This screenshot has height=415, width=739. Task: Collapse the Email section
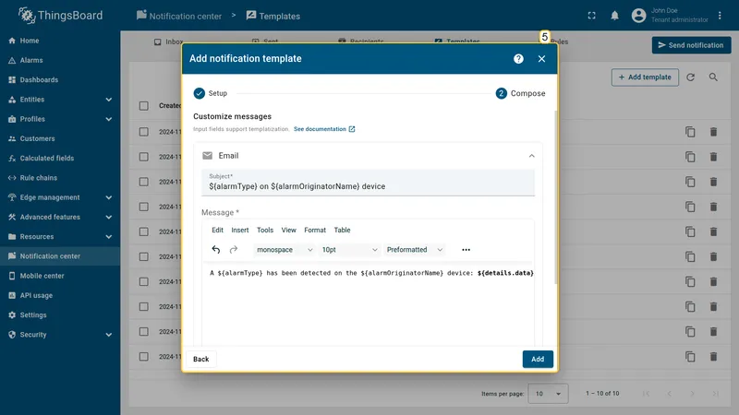coord(532,156)
